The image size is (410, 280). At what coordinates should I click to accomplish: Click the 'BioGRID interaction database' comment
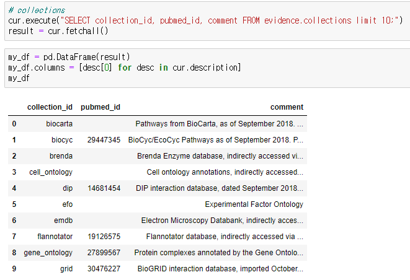[x=220, y=269]
